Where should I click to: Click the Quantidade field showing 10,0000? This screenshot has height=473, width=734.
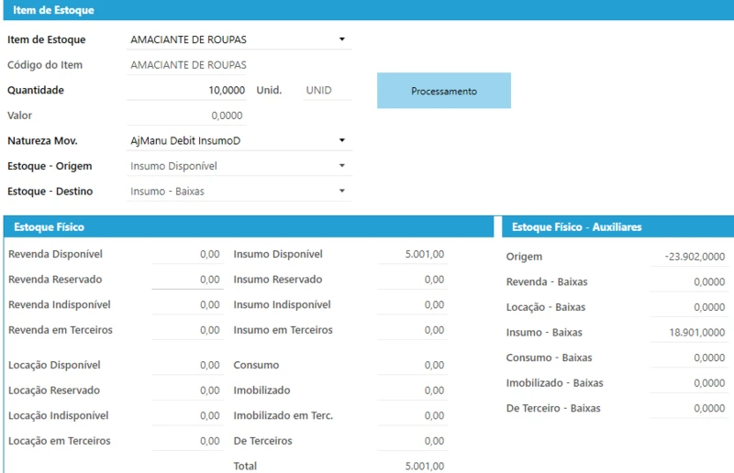[187, 90]
